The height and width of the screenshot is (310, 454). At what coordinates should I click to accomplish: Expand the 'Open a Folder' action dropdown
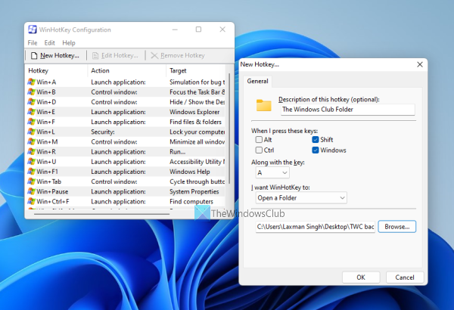300,197
